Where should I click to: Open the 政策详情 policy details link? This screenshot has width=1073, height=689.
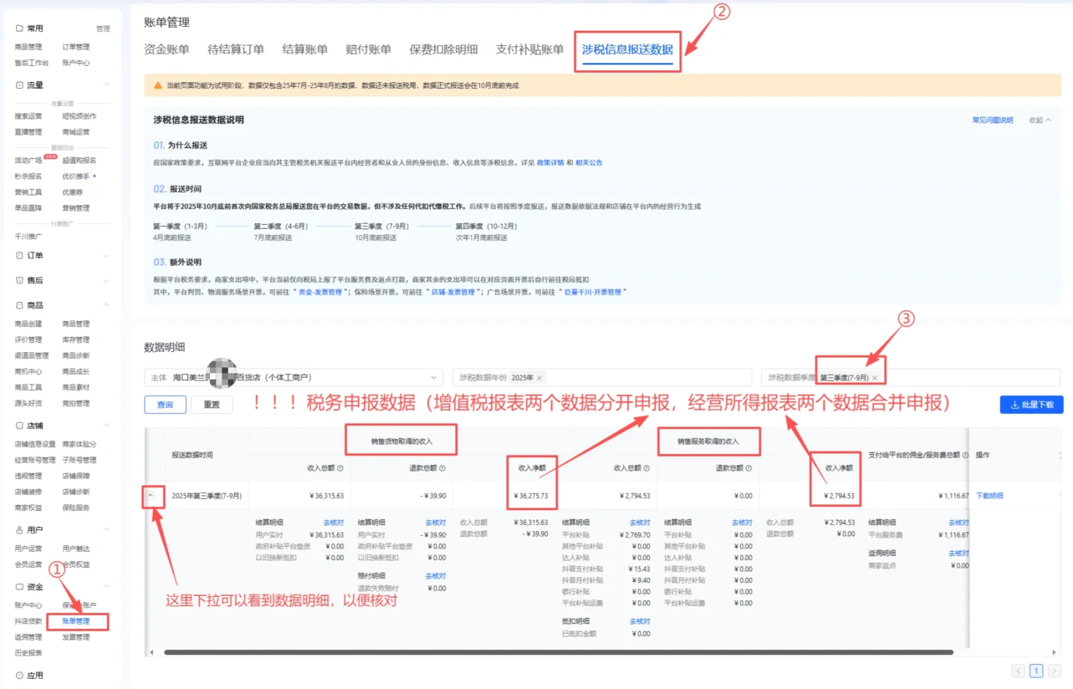pos(550,163)
